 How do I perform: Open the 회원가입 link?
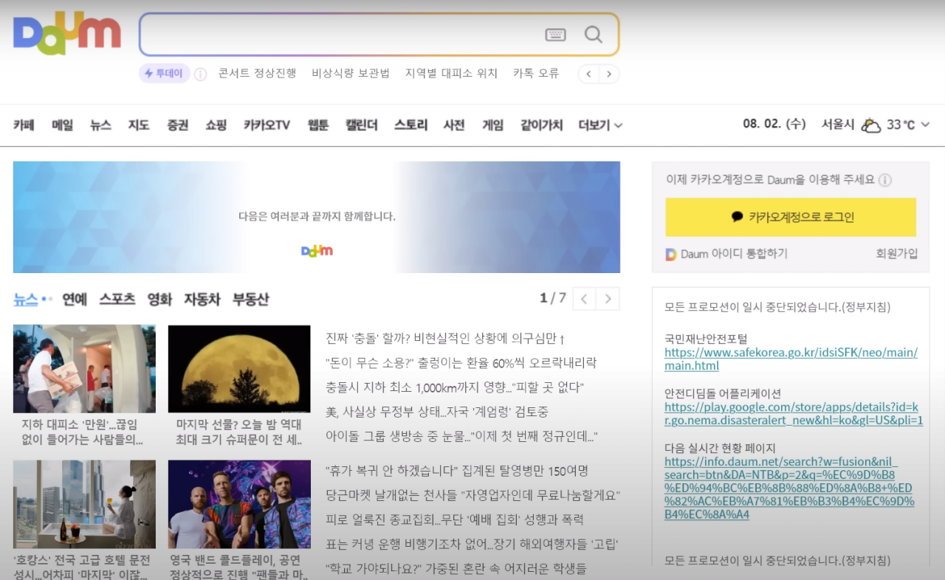click(x=897, y=254)
